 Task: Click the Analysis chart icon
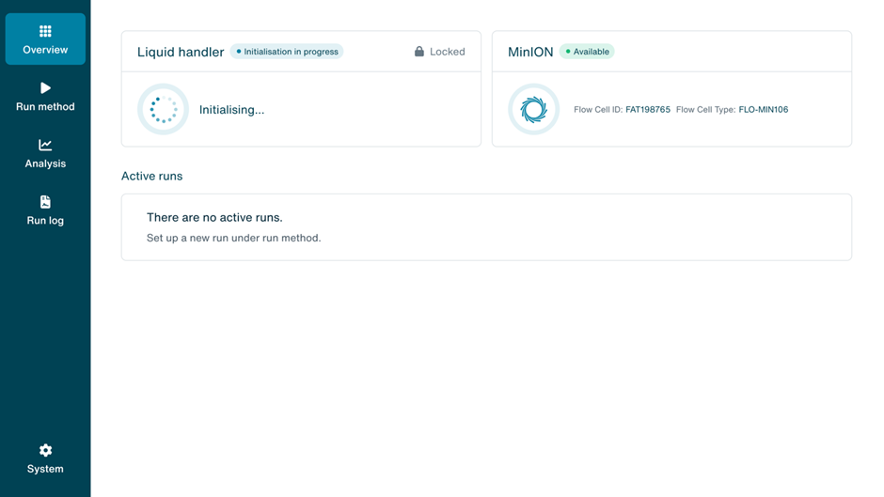tap(45, 145)
